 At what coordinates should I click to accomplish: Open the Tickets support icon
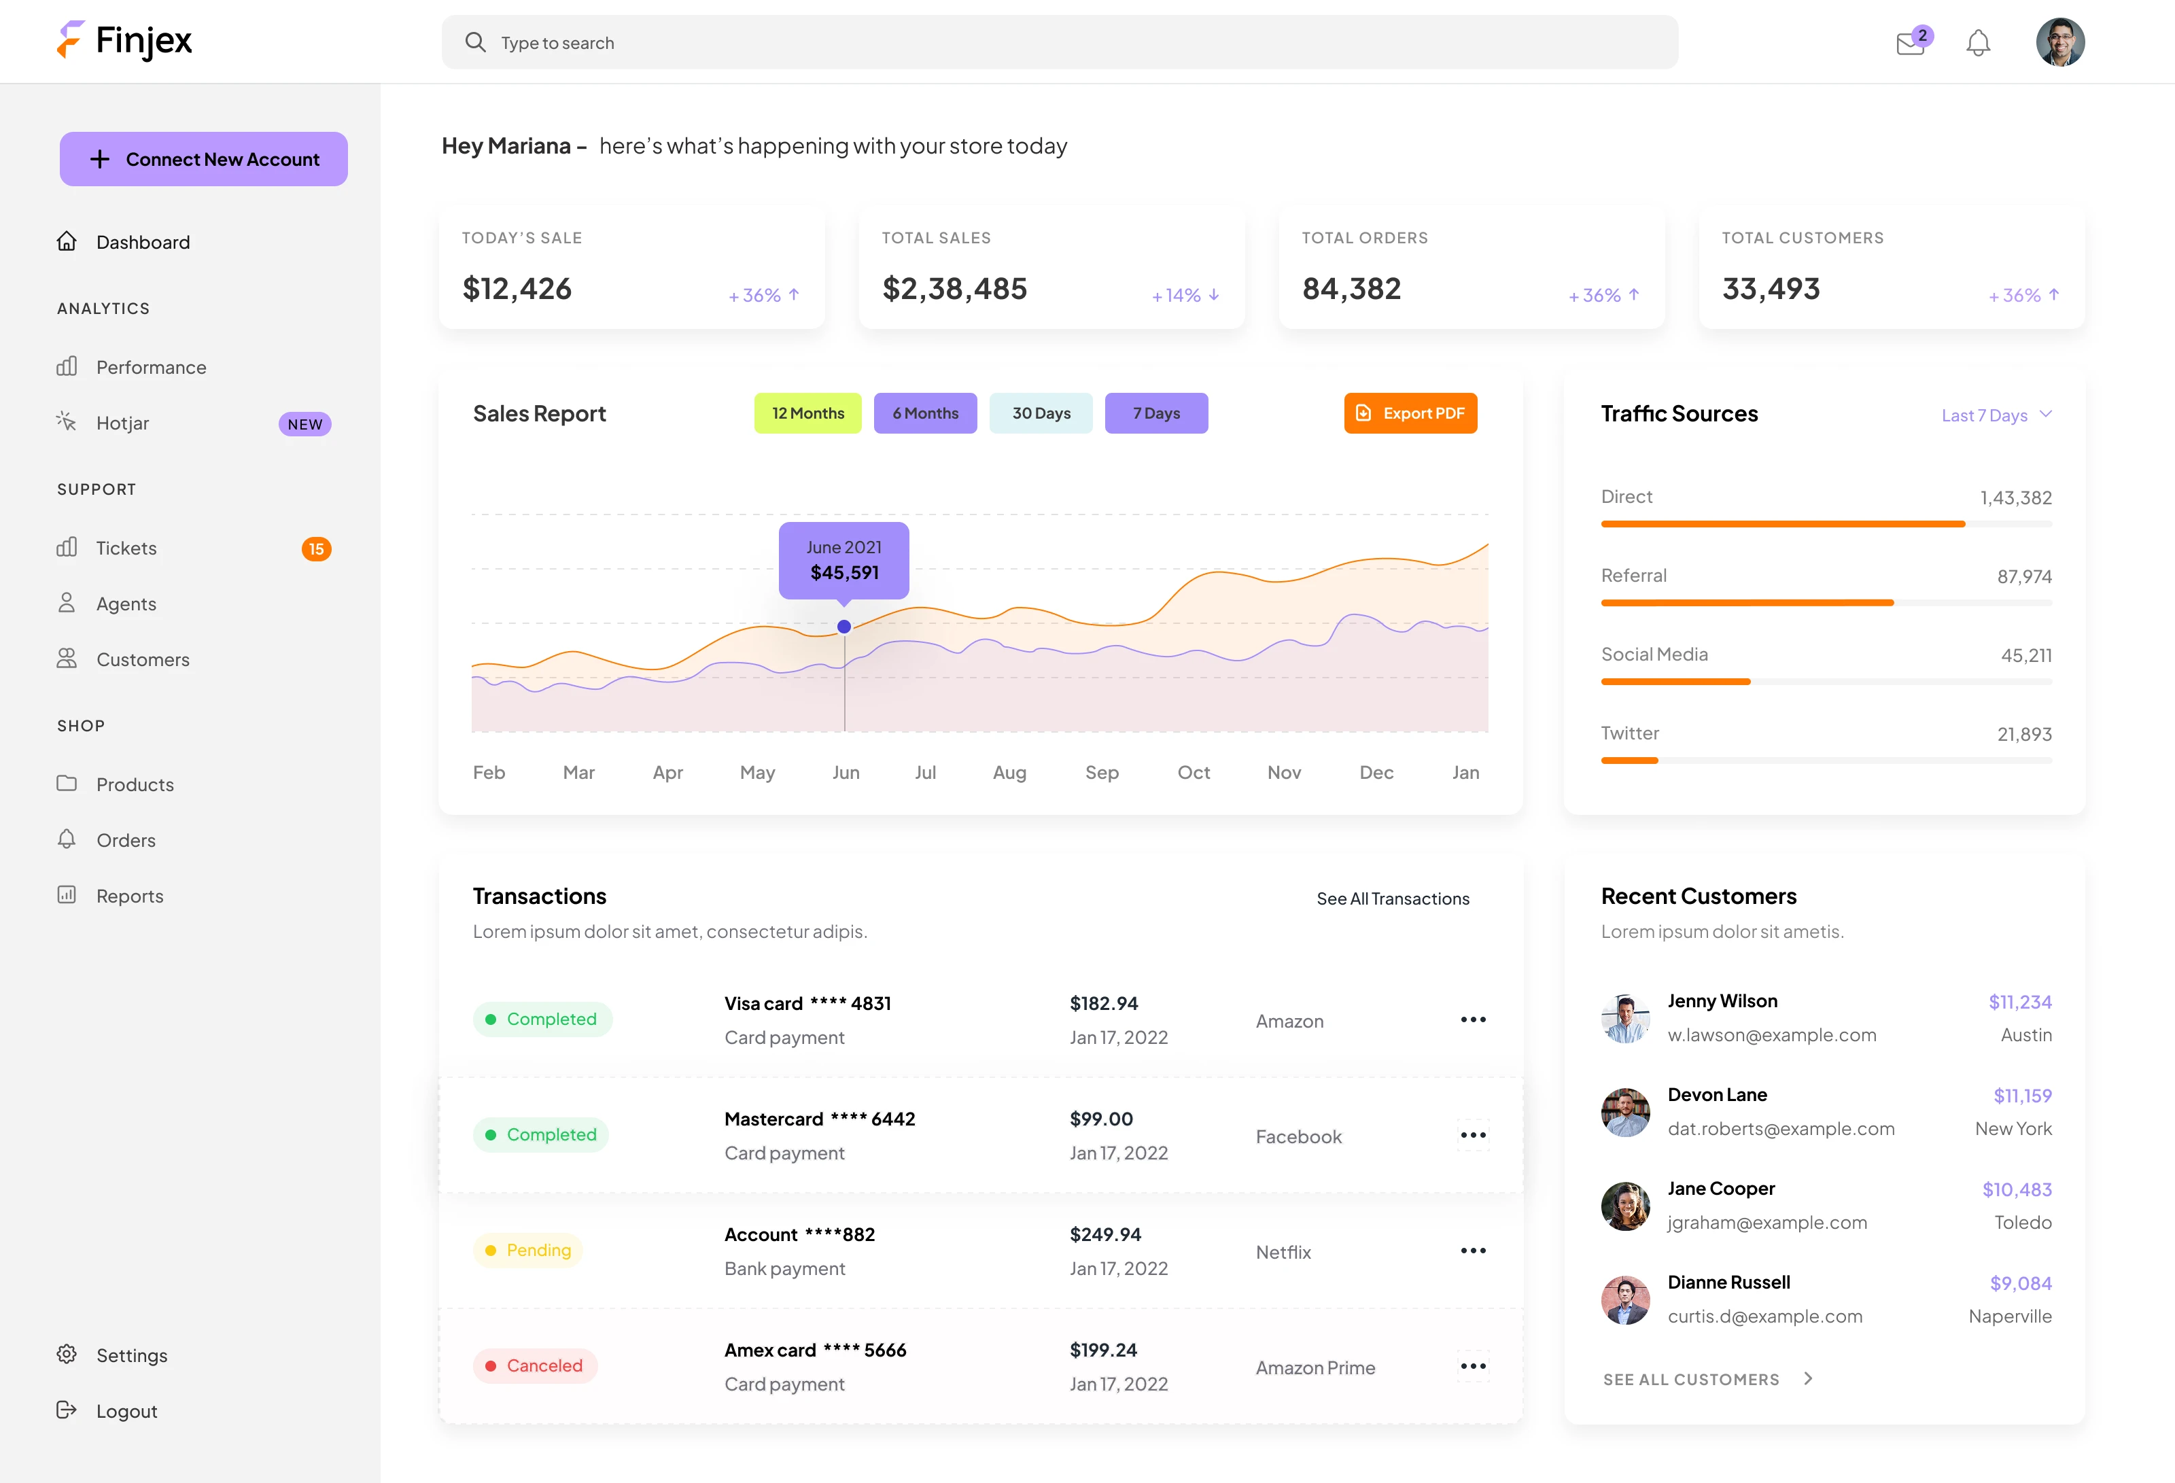tap(67, 547)
